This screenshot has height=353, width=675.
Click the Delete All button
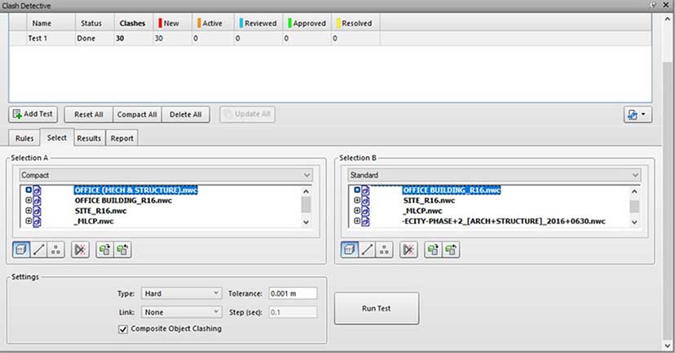[x=186, y=115]
